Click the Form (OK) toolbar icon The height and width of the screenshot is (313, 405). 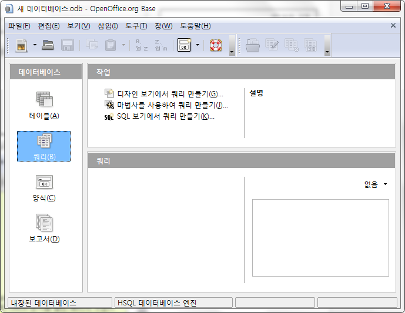[184, 45]
